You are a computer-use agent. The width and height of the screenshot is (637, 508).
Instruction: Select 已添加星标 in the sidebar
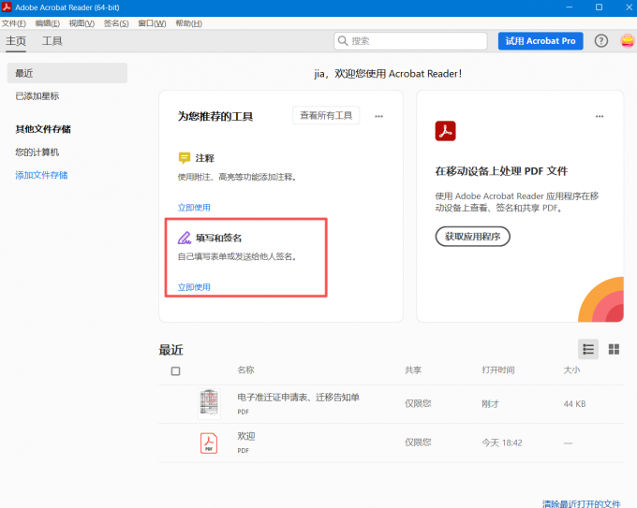coord(37,96)
